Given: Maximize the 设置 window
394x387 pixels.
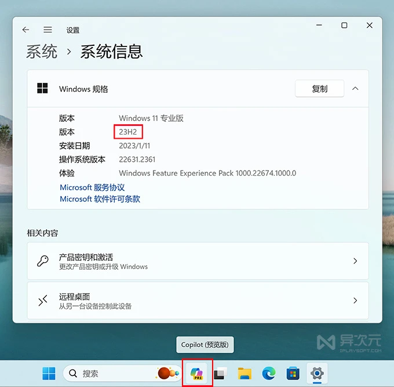Looking at the screenshot, I should (x=344, y=25).
